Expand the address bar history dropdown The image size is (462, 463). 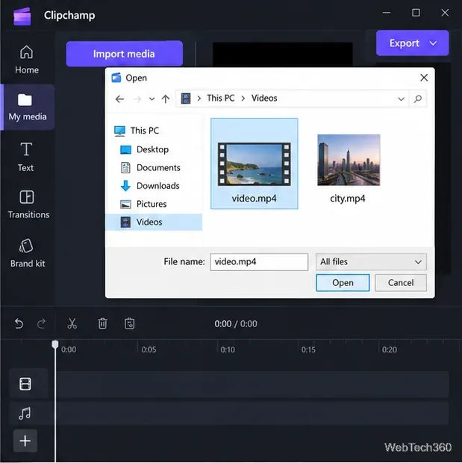tap(401, 99)
